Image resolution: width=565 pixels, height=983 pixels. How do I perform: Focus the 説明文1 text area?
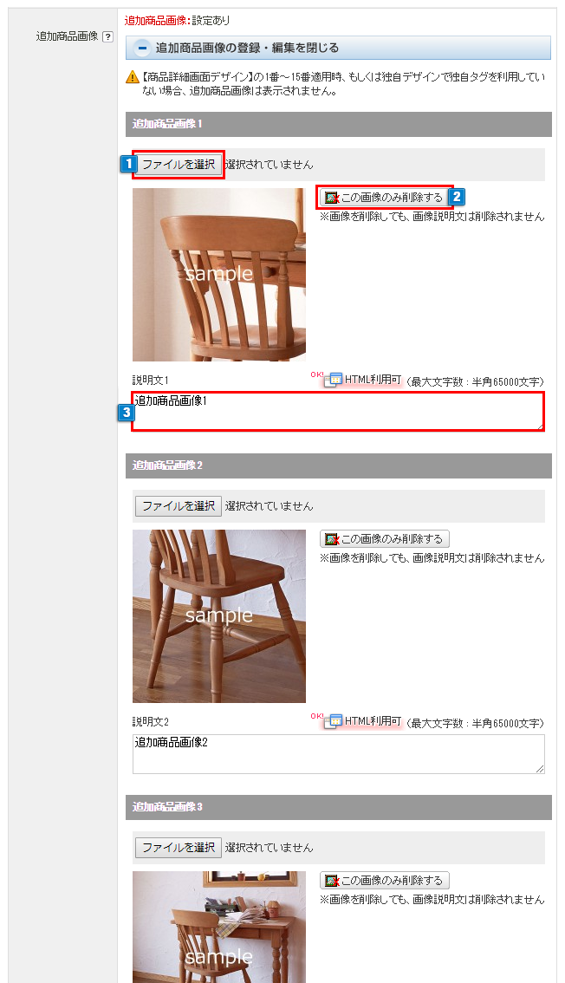tap(338, 411)
